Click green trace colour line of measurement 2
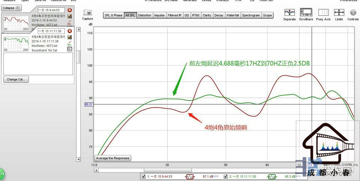 coord(69,45)
